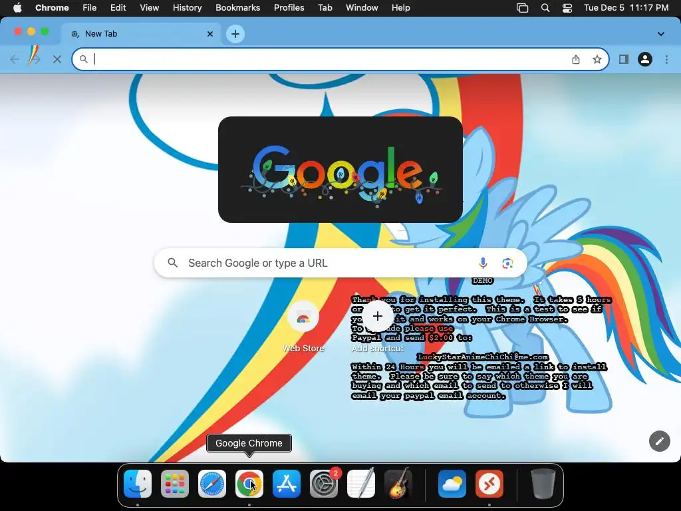Open the Chrome menu in menu bar

(x=52, y=8)
